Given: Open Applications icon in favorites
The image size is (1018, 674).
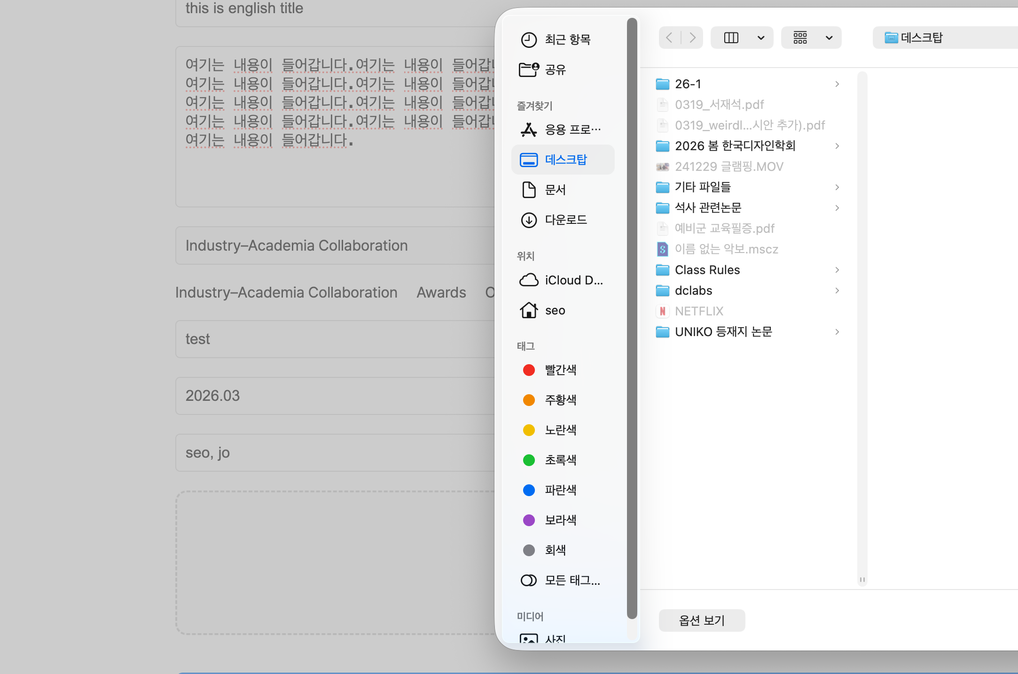Looking at the screenshot, I should pos(529,130).
